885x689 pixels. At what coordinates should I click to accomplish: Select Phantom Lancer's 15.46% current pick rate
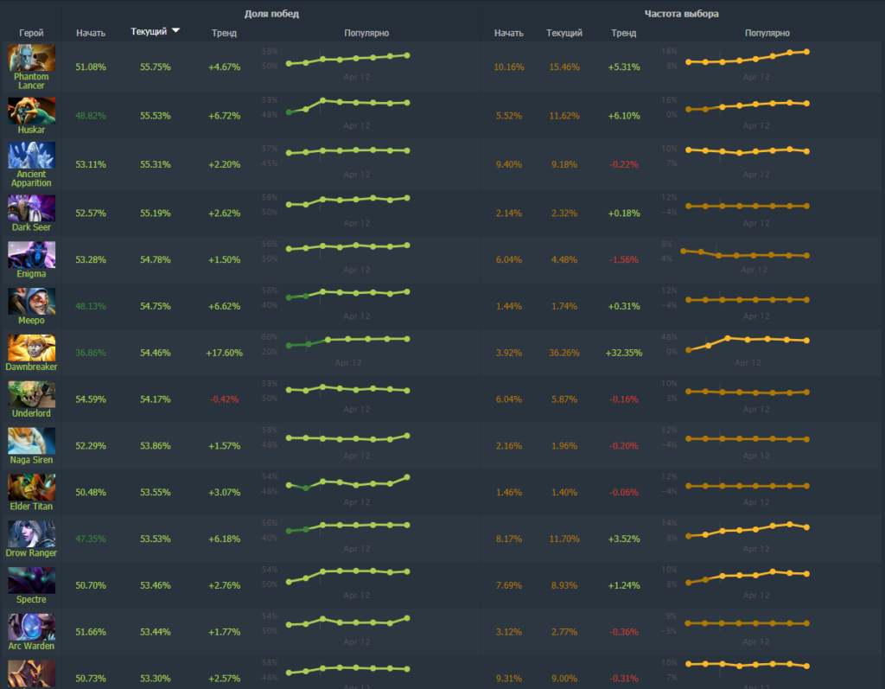[564, 67]
